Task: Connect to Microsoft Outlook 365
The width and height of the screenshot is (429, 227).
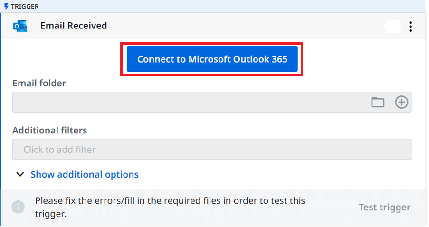Action: click(212, 59)
